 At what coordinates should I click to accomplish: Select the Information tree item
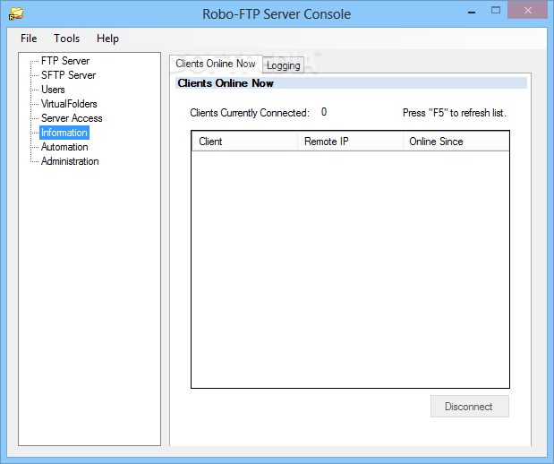(x=64, y=133)
